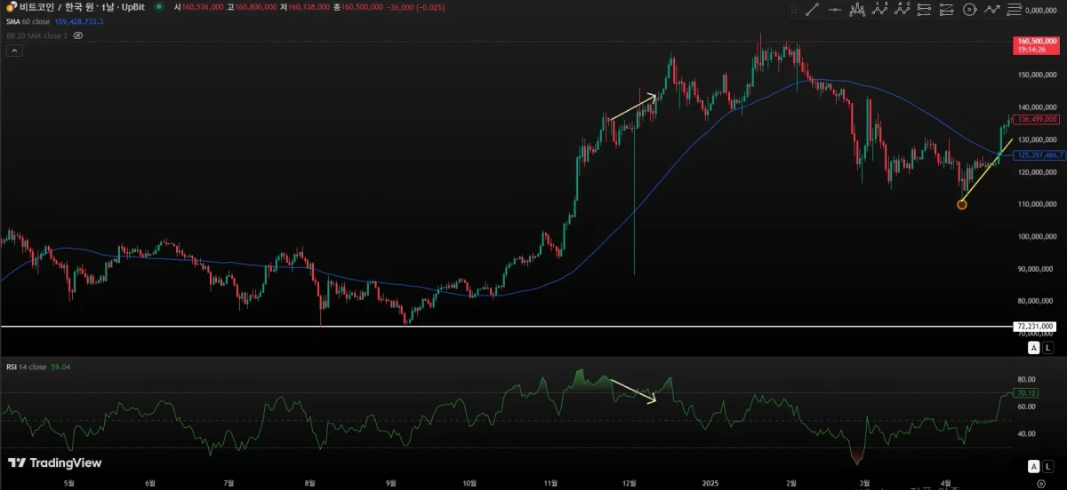Select the circular Fibonacci tool

(969, 10)
